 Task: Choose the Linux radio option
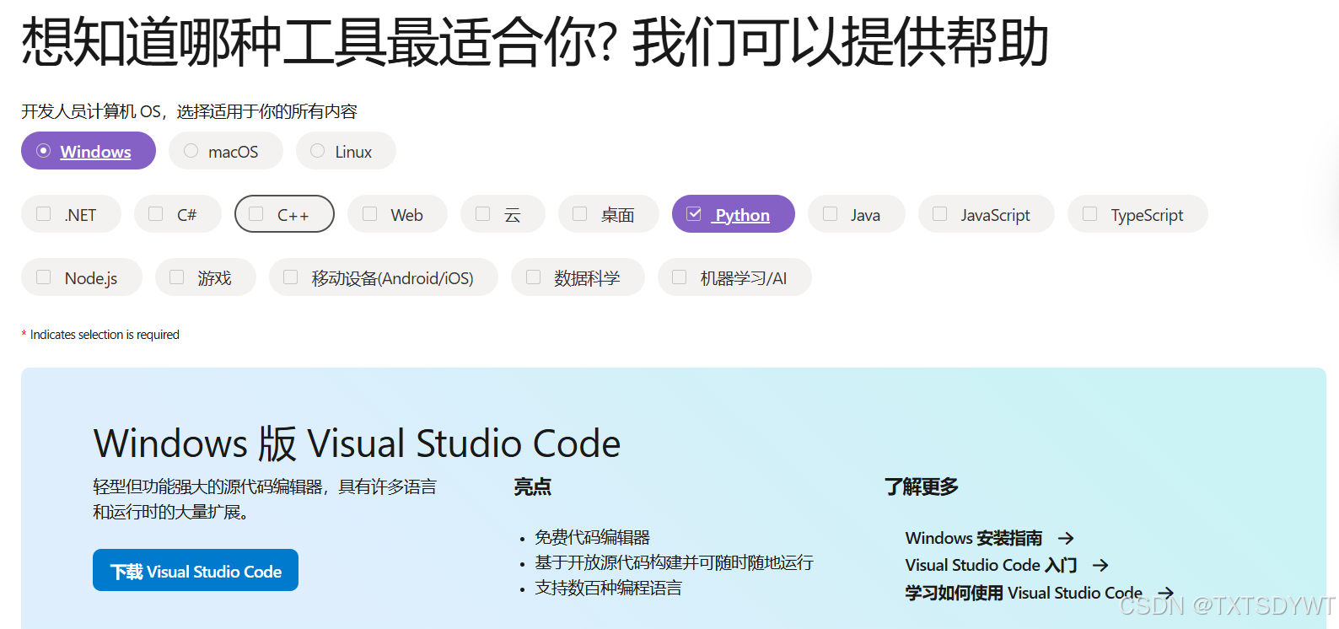(346, 151)
